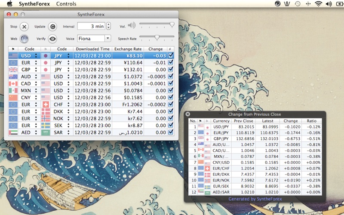
Task: Click the Saudi flag in SAR row
Action: [x=46, y=132]
